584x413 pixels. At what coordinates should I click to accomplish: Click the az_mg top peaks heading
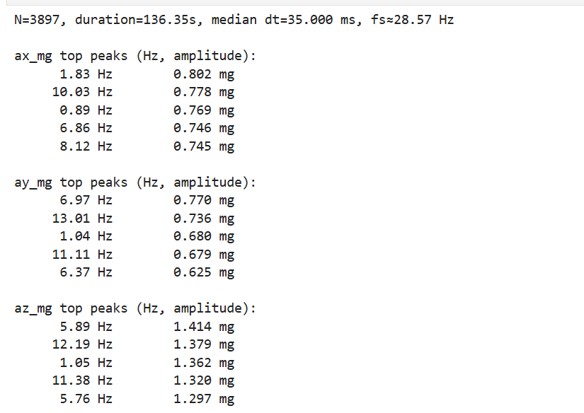[135, 308]
